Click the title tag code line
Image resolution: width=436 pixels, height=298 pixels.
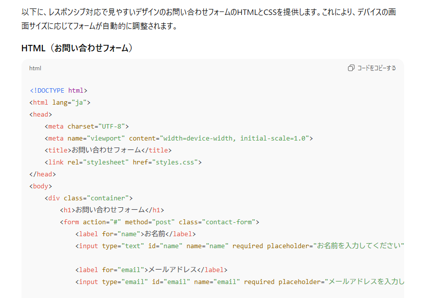pos(108,150)
